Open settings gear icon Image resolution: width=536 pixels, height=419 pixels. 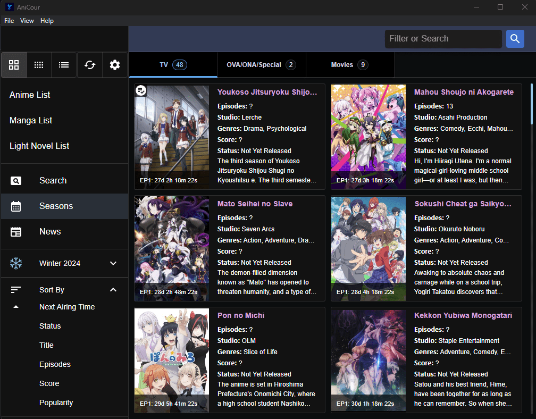(115, 65)
